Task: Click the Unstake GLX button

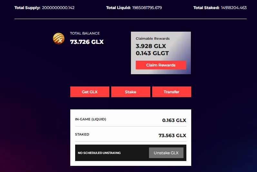Action: coord(166,153)
